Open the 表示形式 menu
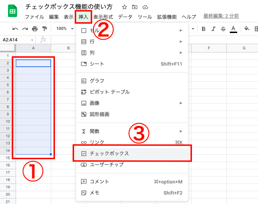258x204 pixels. coord(103,17)
